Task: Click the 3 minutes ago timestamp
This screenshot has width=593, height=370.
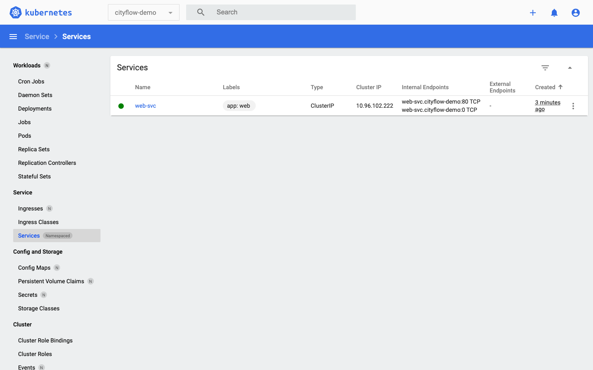Action: pos(548,106)
